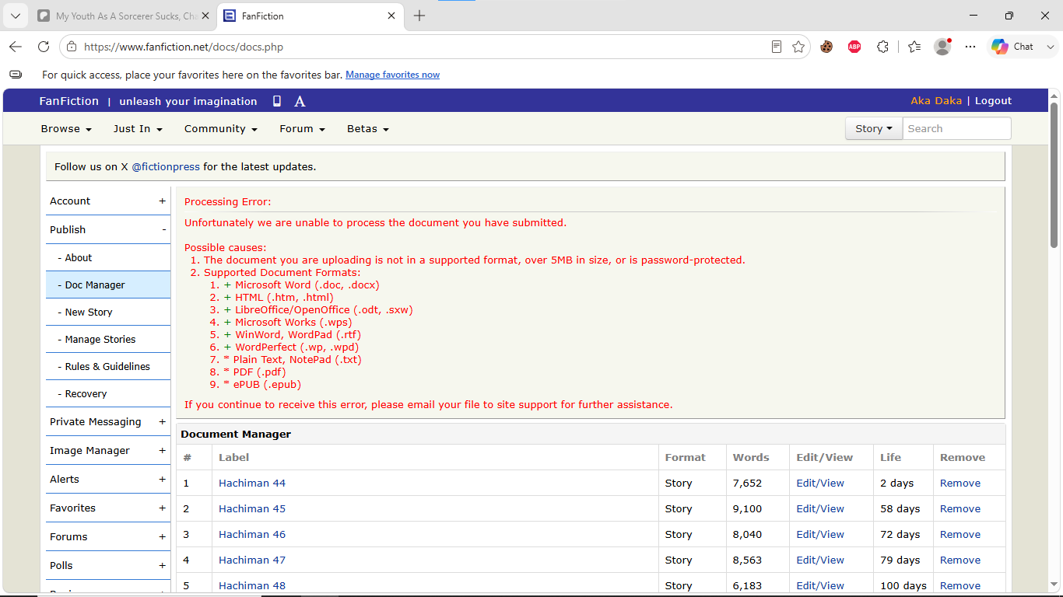This screenshot has height=597, width=1063.
Task: Open the Forum dropdown menu
Action: (x=302, y=129)
